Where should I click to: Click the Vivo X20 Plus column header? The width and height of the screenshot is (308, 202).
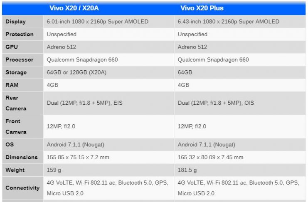point(202,8)
